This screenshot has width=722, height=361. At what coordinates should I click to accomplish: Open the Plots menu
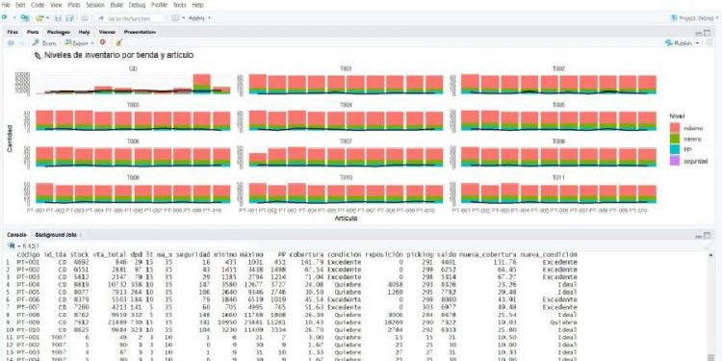(x=74, y=5)
